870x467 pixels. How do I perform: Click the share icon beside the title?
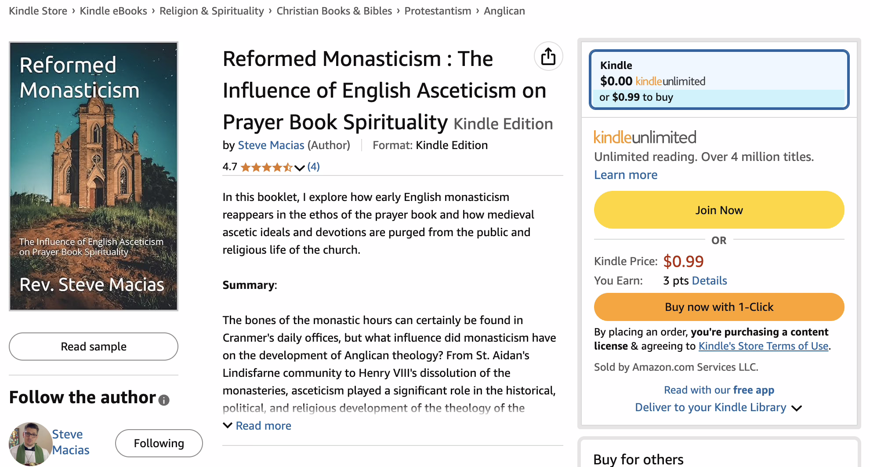pos(548,56)
